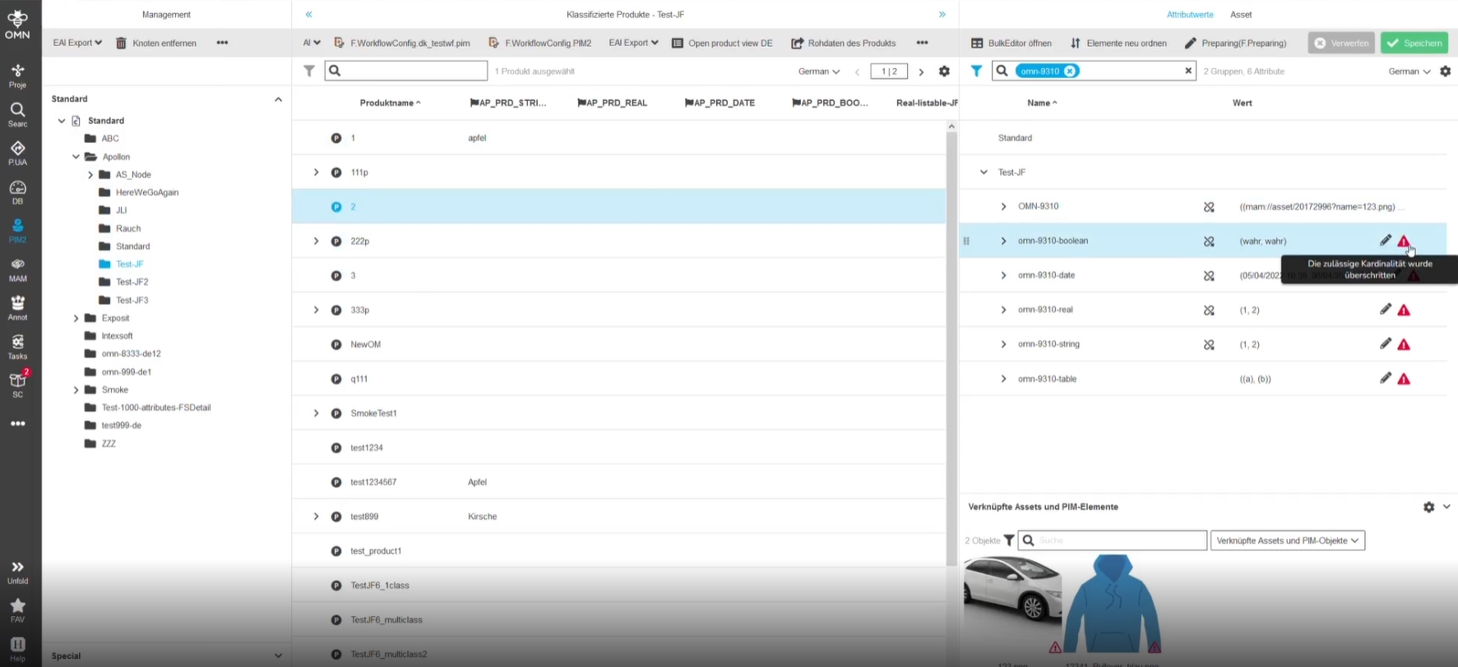The height and width of the screenshot is (667, 1458).
Task: Click the Speichern button
Action: click(x=1414, y=43)
